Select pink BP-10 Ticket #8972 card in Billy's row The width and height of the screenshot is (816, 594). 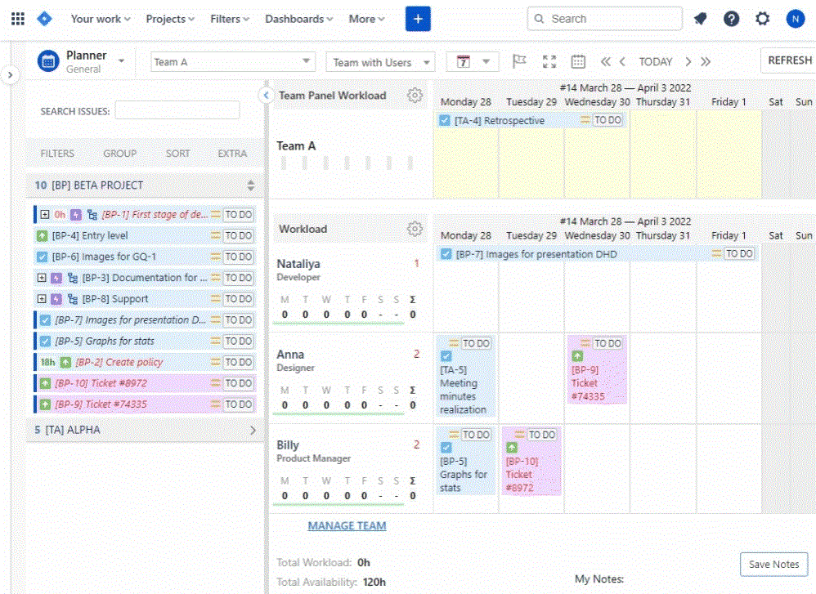(531, 461)
